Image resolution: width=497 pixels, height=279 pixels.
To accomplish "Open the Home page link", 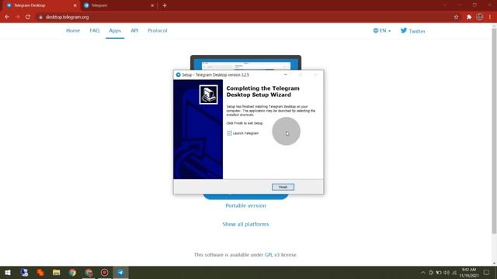I will pyautogui.click(x=73, y=31).
